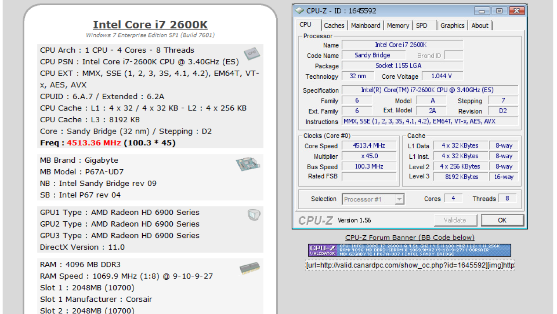Screen dimensions: 557x314
Task: Click the OK button in CPU-Z
Action: point(502,220)
